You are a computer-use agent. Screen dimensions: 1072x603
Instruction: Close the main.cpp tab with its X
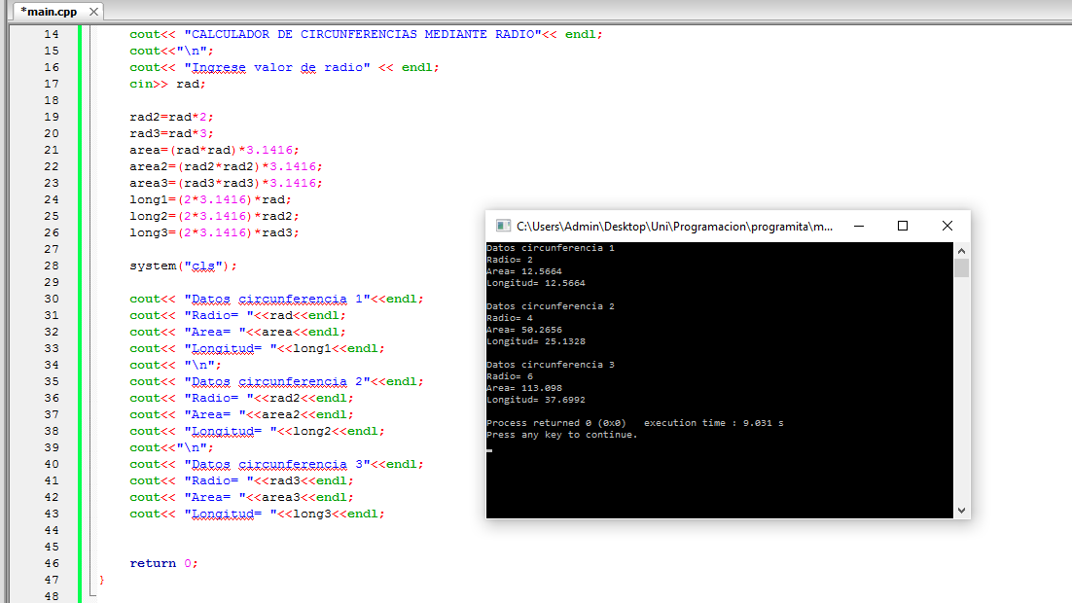pyautogui.click(x=93, y=13)
